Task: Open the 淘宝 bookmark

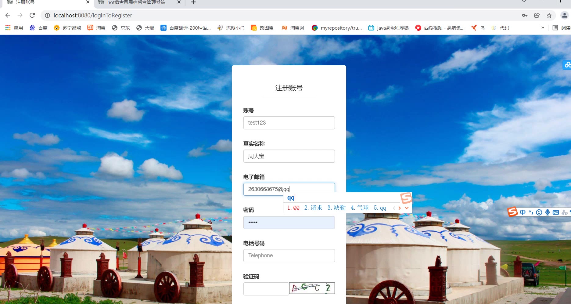Action: pos(96,28)
